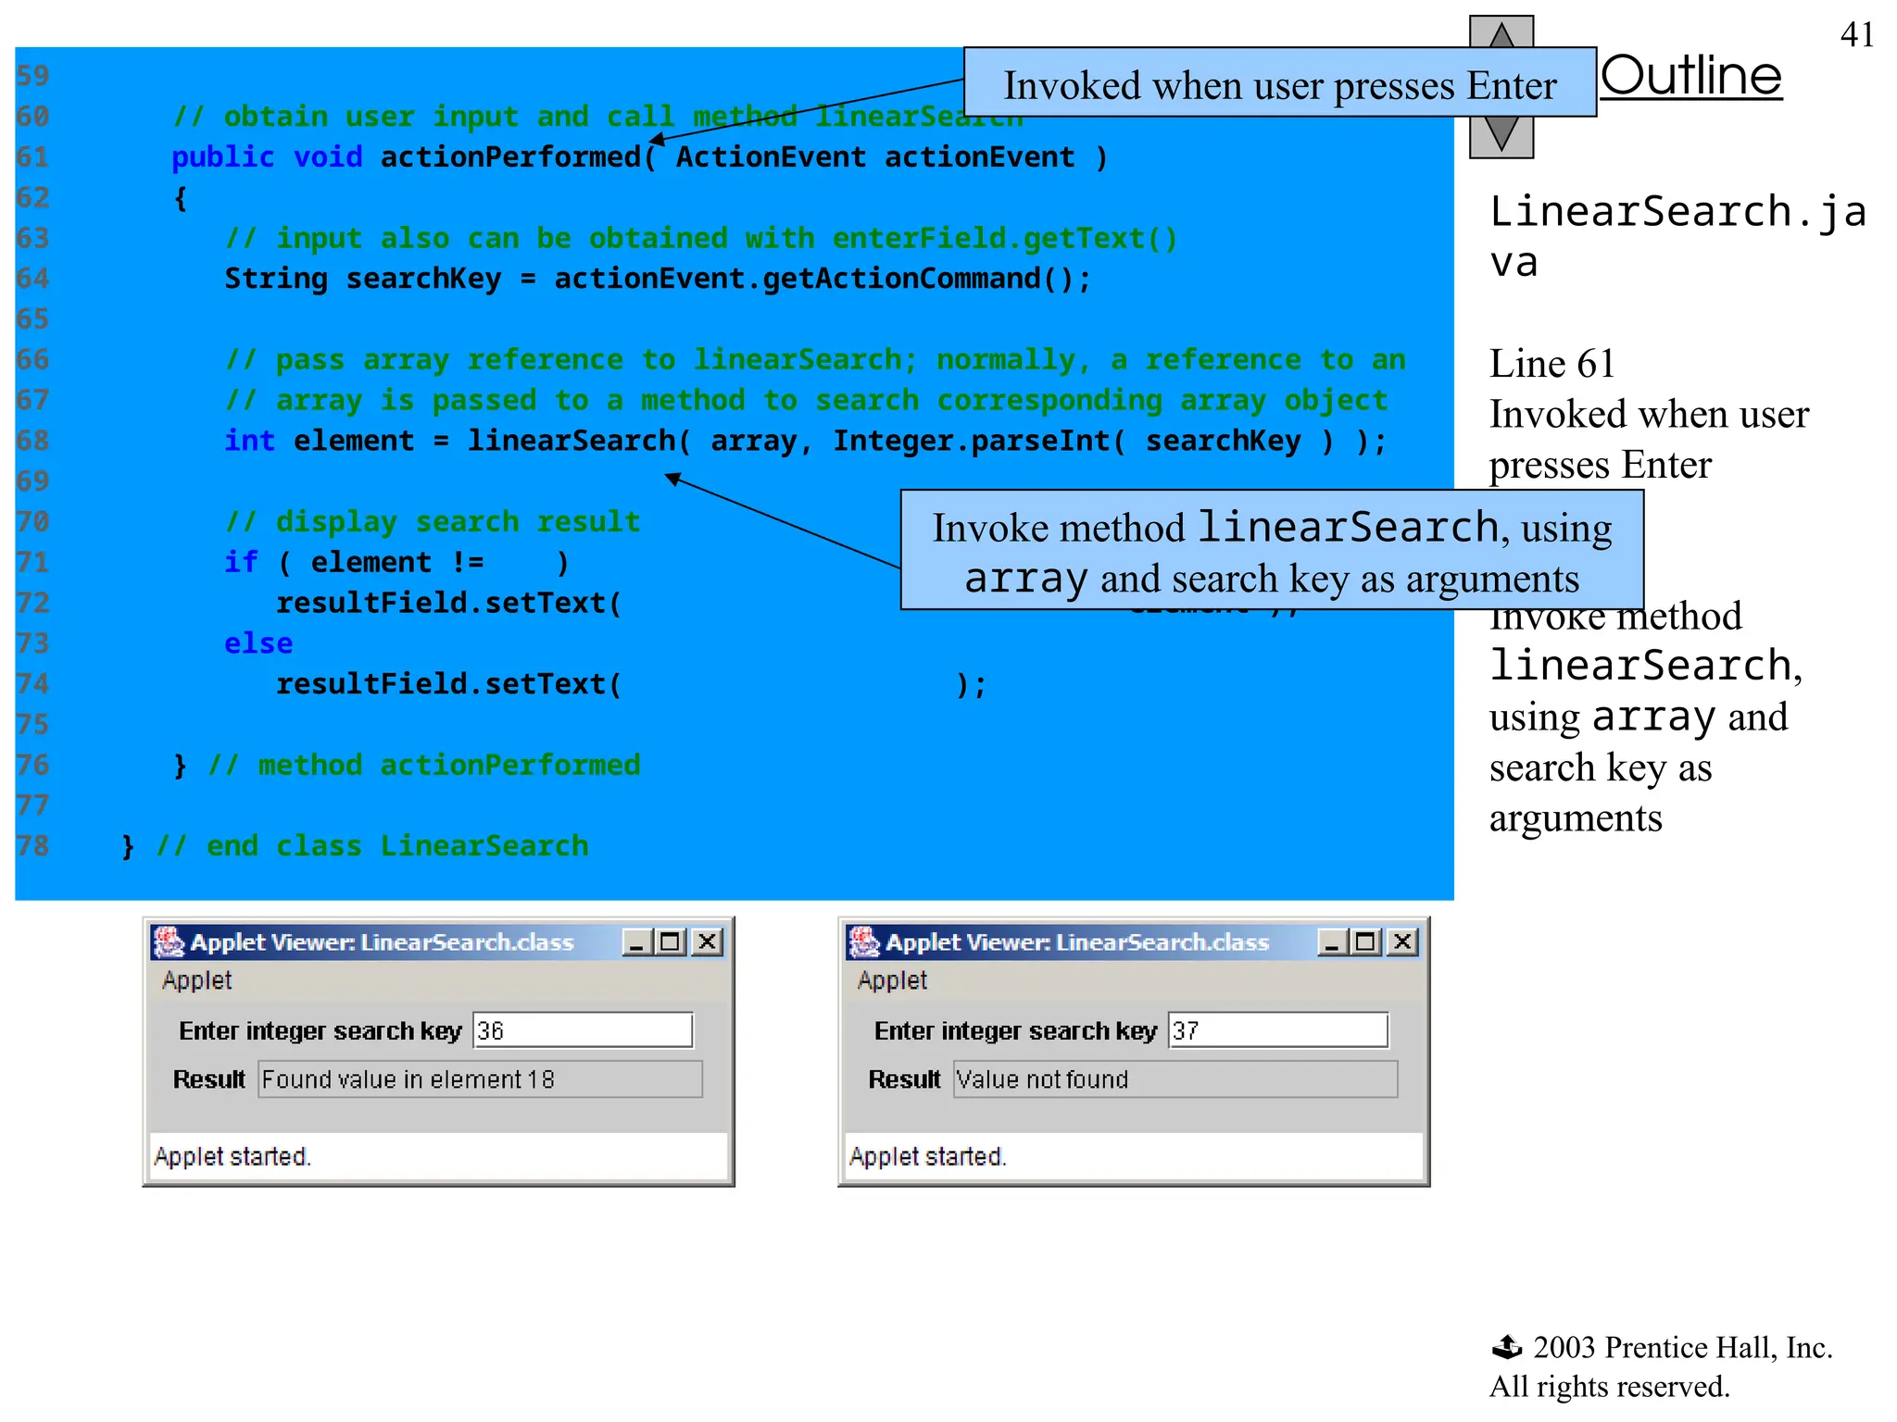Screen dimensions: 1897x1422
Task: Click code line 64 'String searchKey' statement
Action: click(x=658, y=279)
